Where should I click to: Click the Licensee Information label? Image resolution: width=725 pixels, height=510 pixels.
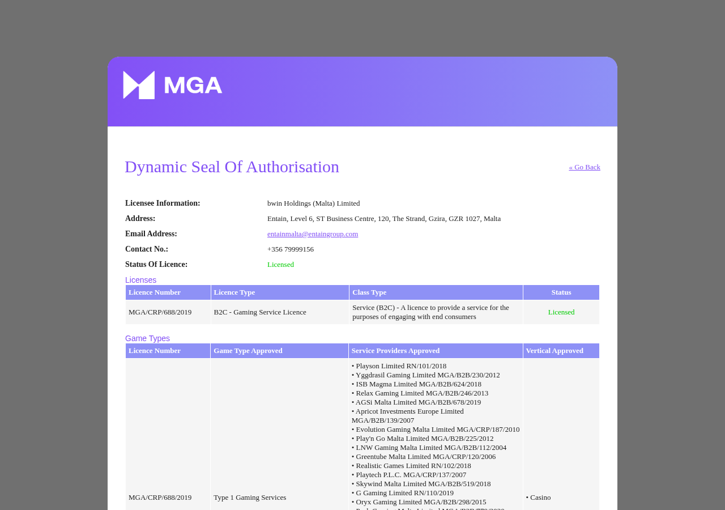pos(163,203)
